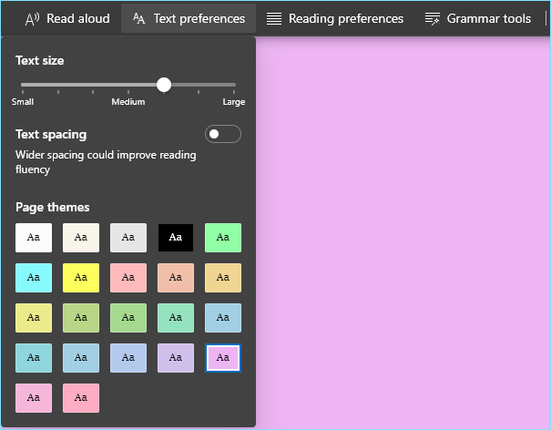Open the Reading preferences menu

335,18
